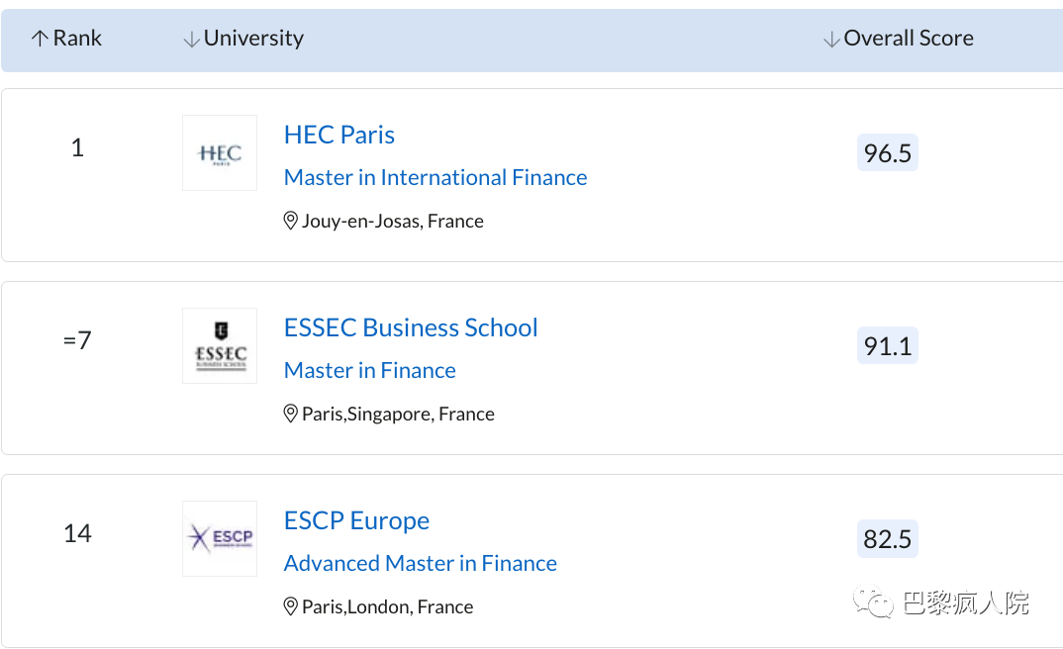The width and height of the screenshot is (1063, 649).
Task: Open the Master in International Finance link
Action: pyautogui.click(x=435, y=178)
